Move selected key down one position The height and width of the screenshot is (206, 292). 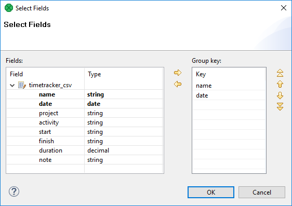coord(280,95)
